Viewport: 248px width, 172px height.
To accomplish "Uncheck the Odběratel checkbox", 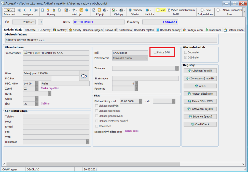I will (186, 58).
